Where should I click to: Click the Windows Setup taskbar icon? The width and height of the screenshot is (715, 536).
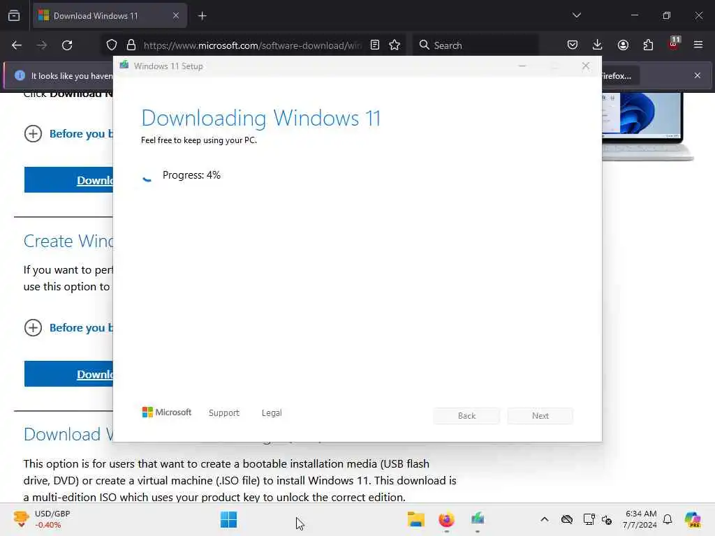pos(478,519)
